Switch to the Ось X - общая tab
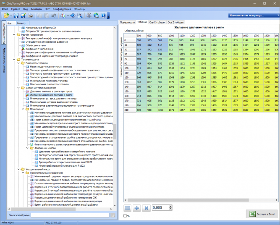280x225 pixels. click(157, 22)
